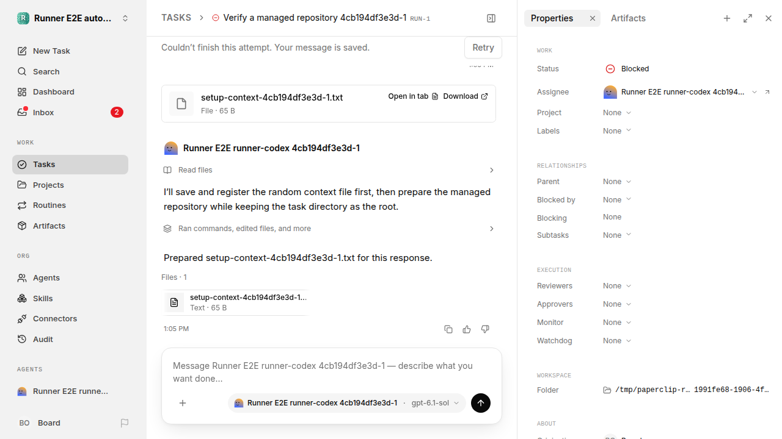
Task: Click the TASKS breadcrumb link
Action: click(176, 18)
